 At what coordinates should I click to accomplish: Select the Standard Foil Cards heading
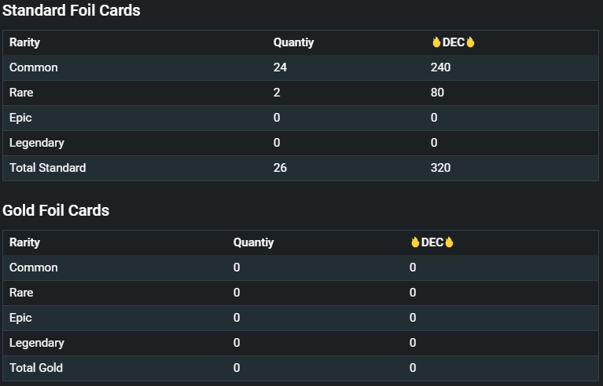[x=72, y=11]
